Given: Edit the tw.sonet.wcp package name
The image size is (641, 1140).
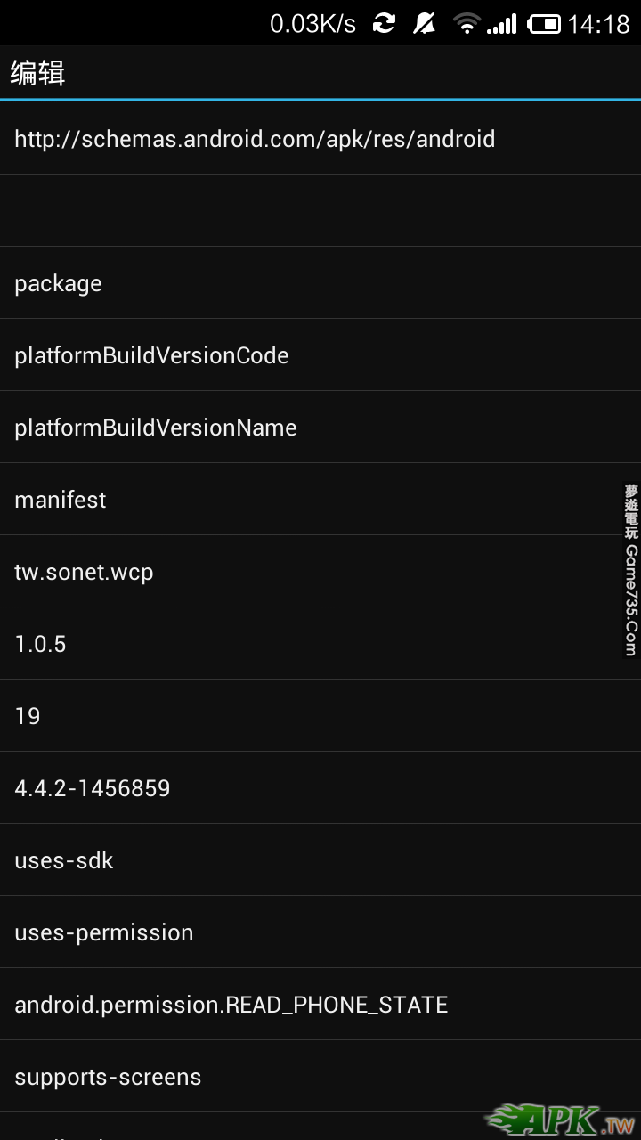Looking at the screenshot, I should (84, 572).
